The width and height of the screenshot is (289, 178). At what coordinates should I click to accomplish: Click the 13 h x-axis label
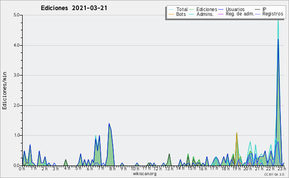pyautogui.click(x=169, y=168)
